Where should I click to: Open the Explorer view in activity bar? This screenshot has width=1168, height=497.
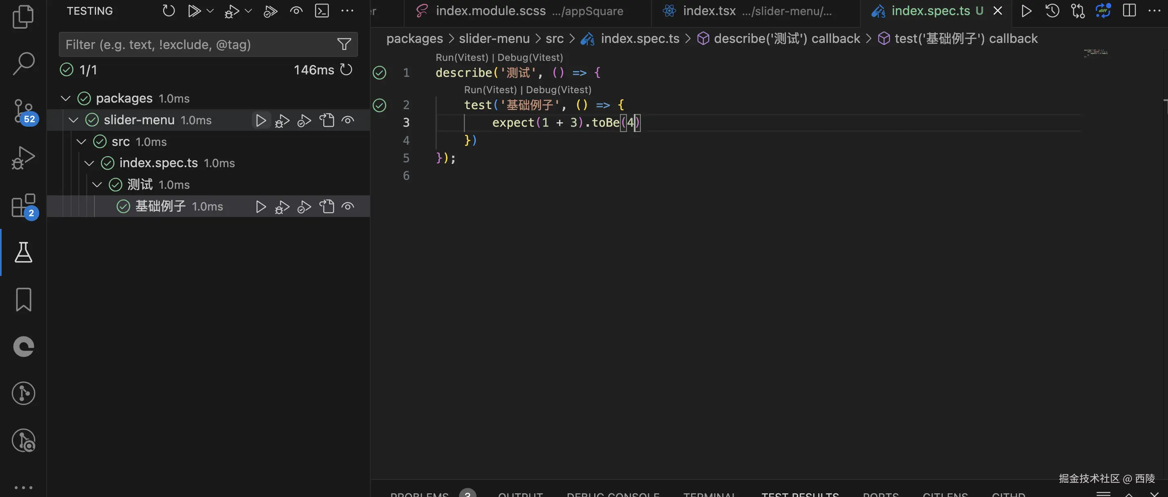pos(23,16)
